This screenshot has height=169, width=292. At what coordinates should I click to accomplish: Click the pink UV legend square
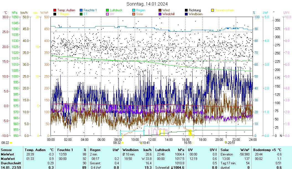[108, 14]
